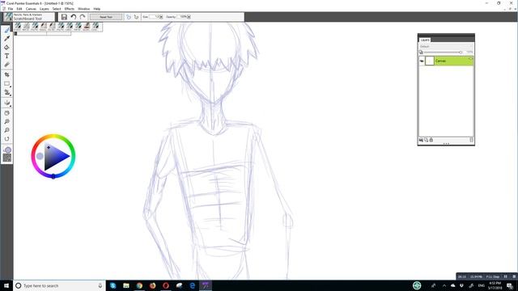Select the Canvas layer row
The width and height of the screenshot is (518, 291).
pyautogui.click(x=446, y=61)
